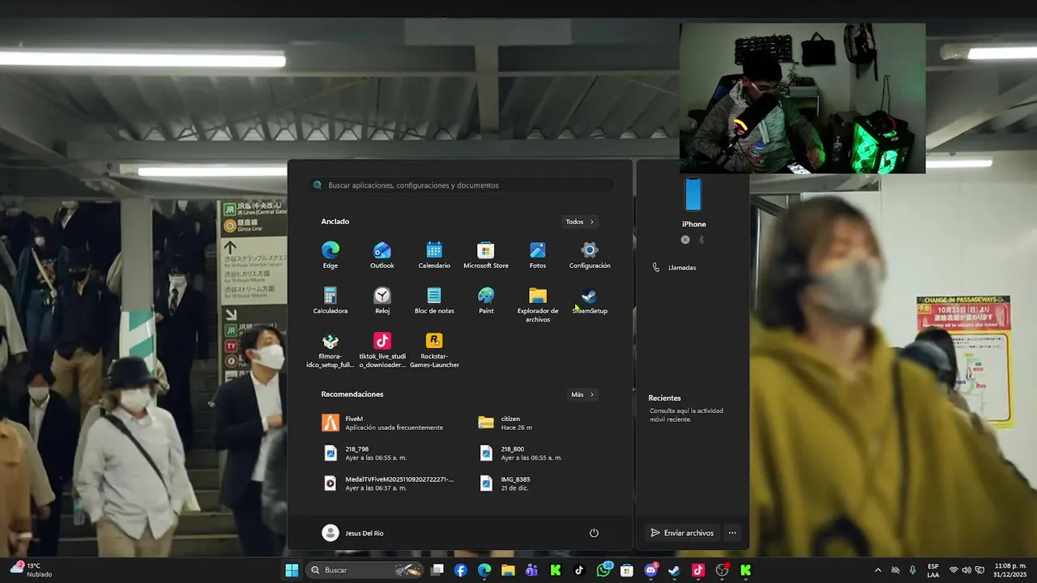Viewport: 1037px width, 583px height.
Task: Open Llamadas in phone panel
Action: [675, 267]
